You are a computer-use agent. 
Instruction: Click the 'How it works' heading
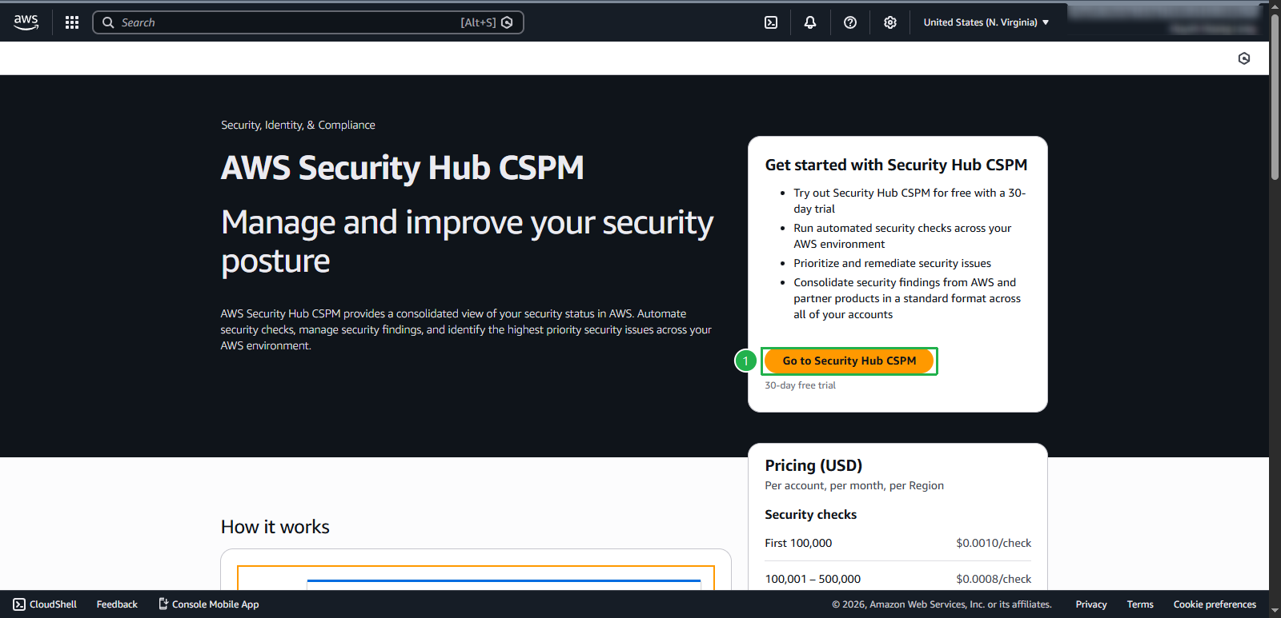pyautogui.click(x=275, y=527)
